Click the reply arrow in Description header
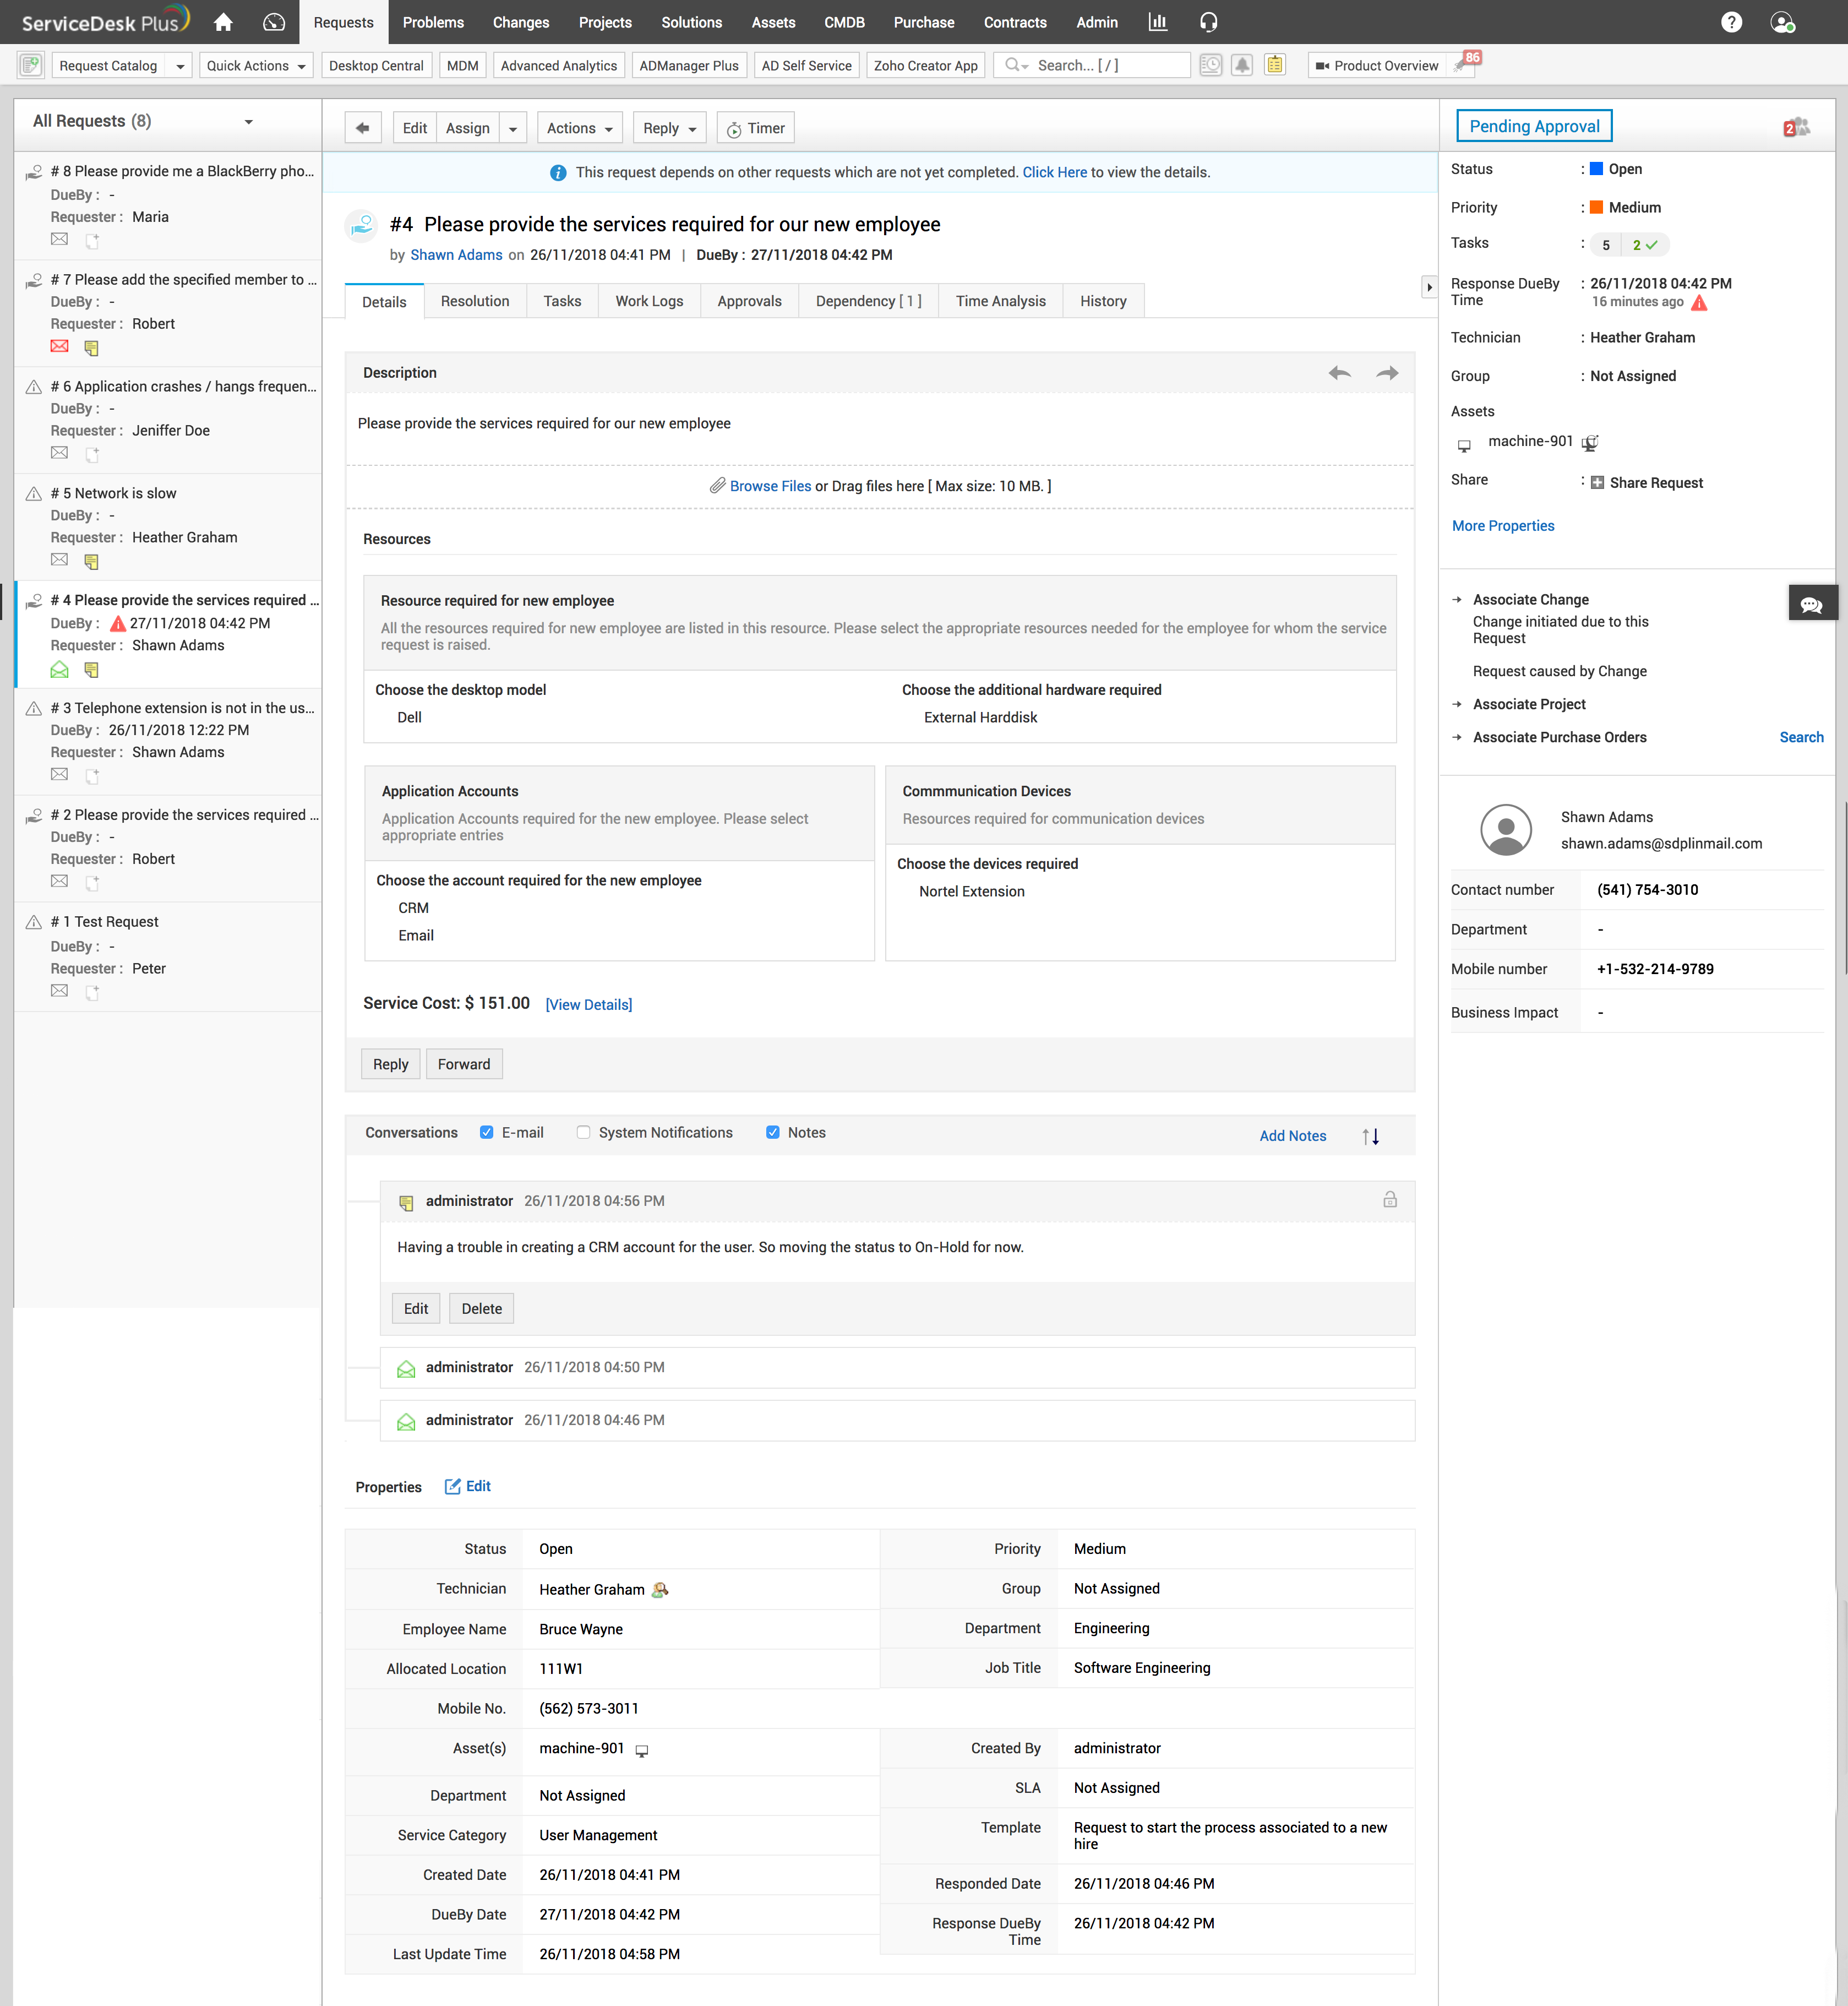 (1339, 373)
